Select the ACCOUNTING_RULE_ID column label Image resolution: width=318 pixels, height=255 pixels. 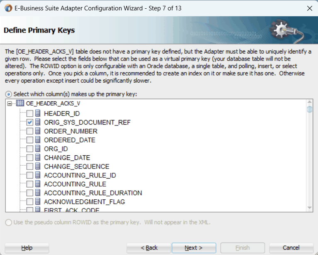pyautogui.click(x=80, y=175)
